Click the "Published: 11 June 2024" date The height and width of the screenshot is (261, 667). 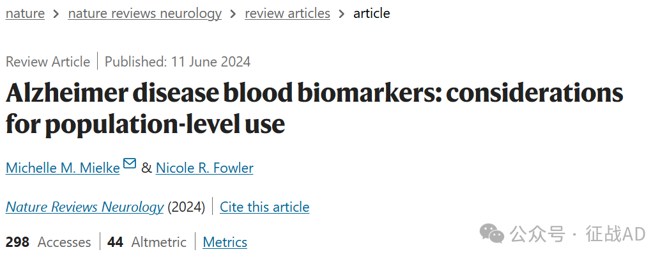pos(178,62)
